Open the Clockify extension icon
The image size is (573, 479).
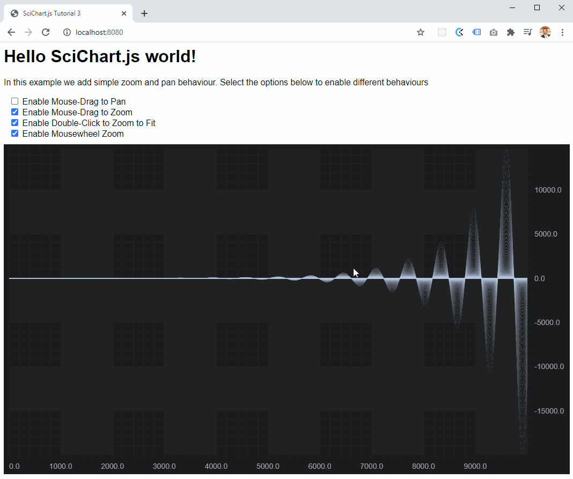tap(459, 32)
